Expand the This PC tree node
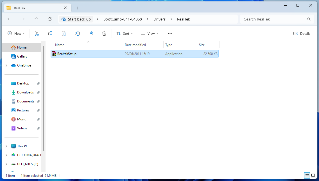 pyautogui.click(x=6, y=146)
